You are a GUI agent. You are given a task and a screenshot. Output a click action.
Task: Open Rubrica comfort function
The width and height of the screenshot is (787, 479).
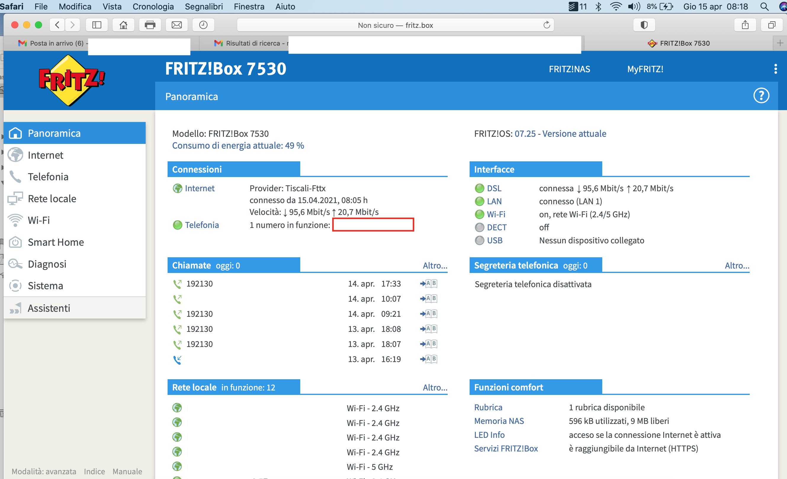(488, 407)
